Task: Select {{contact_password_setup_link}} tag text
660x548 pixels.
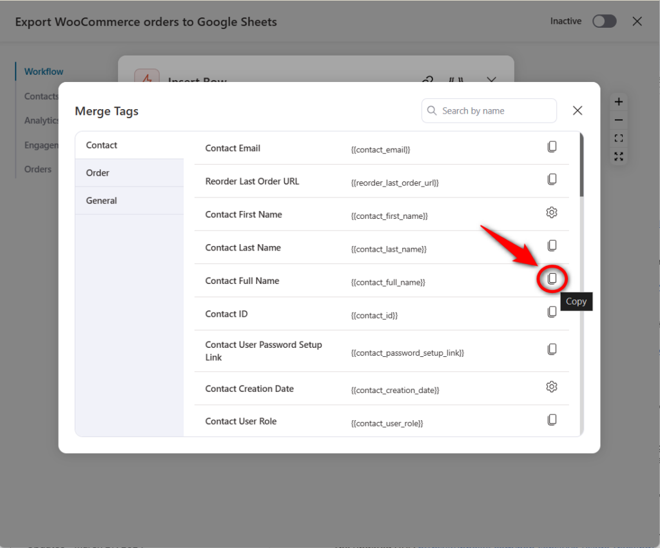Action: (407, 353)
